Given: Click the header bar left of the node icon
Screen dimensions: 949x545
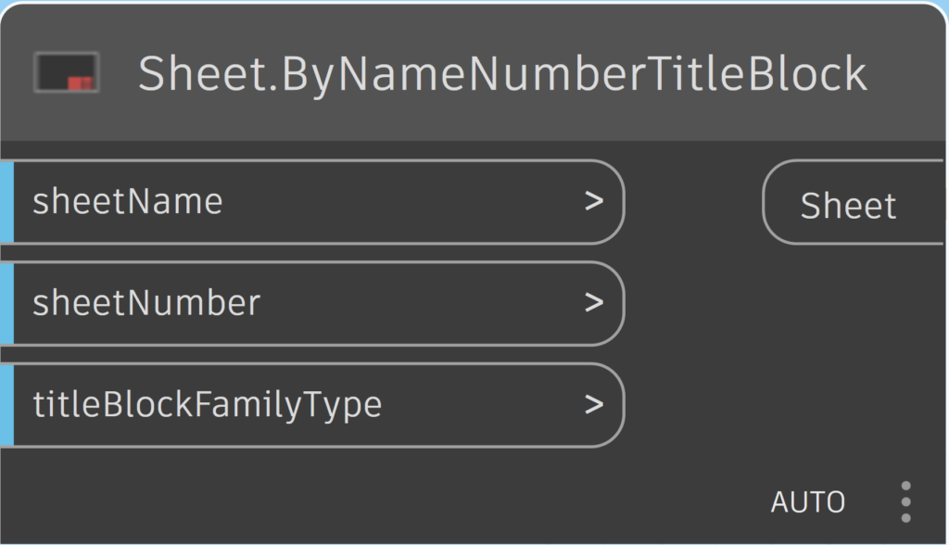Looking at the screenshot, I should click(x=17, y=74).
